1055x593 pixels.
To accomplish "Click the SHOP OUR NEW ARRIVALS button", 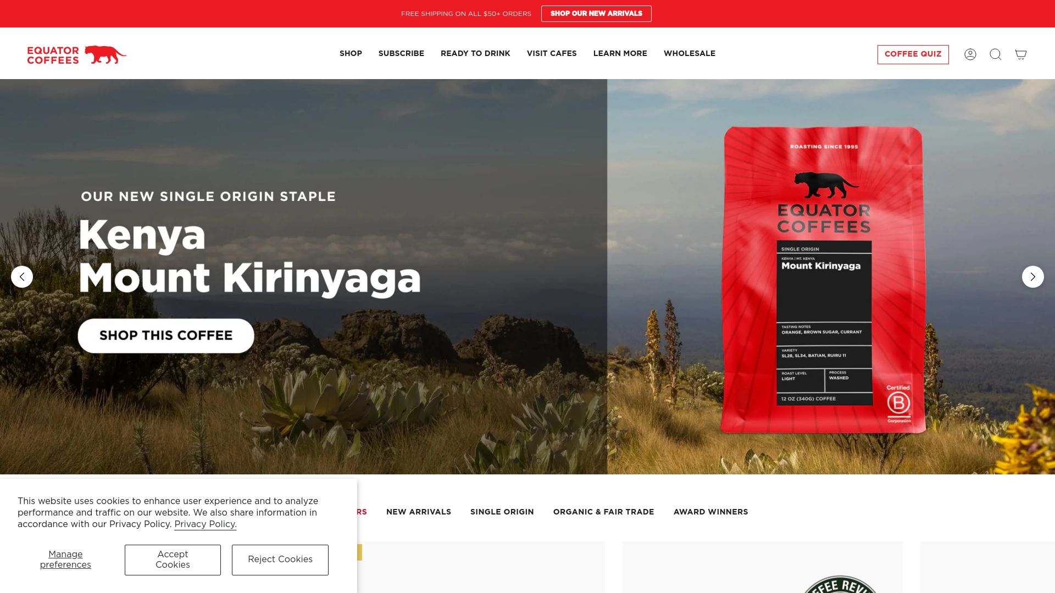I will (x=596, y=14).
